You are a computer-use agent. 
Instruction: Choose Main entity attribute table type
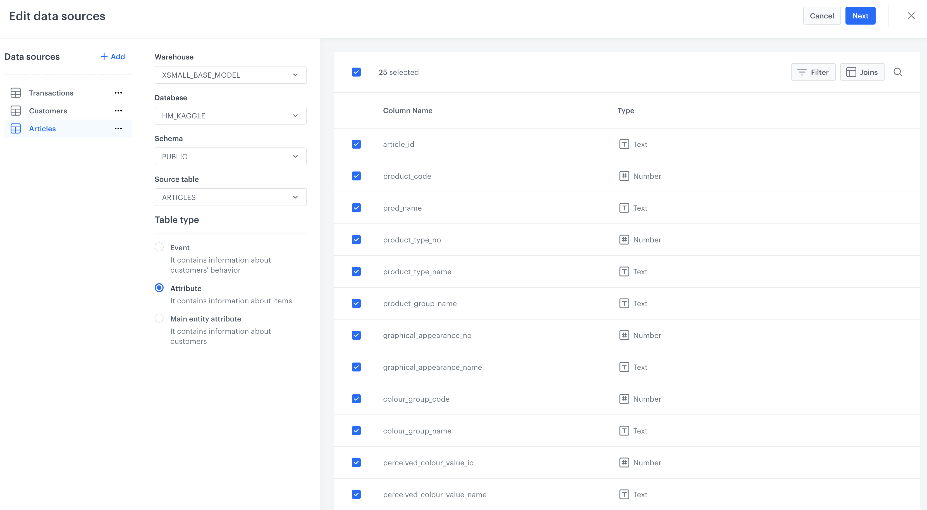pyautogui.click(x=159, y=318)
